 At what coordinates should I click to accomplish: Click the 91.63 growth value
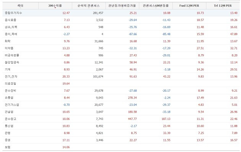133,76
